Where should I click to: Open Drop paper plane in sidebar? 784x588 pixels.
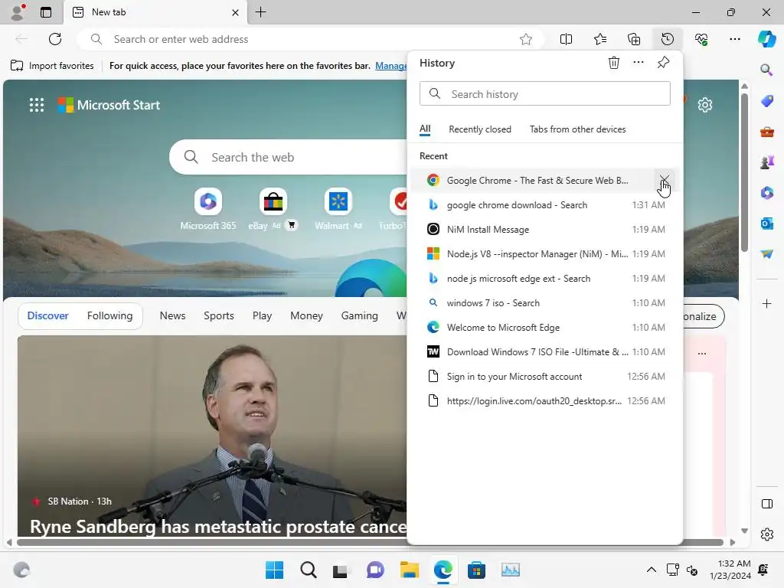point(766,254)
